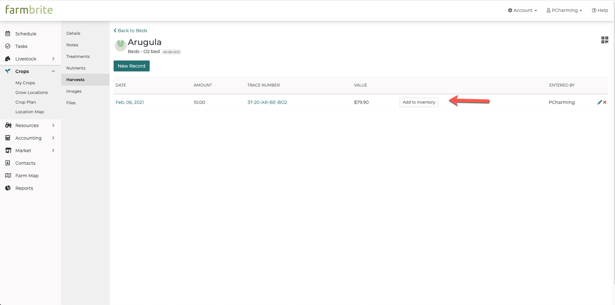Open the Help link
The width and height of the screenshot is (615, 305).
tap(600, 10)
